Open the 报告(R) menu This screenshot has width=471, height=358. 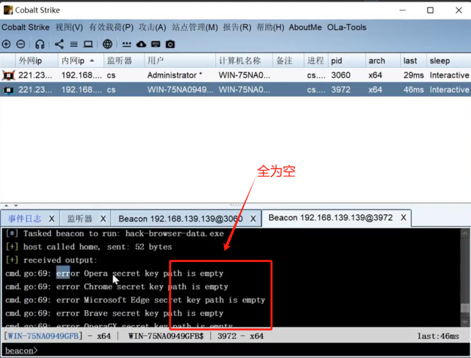(237, 27)
